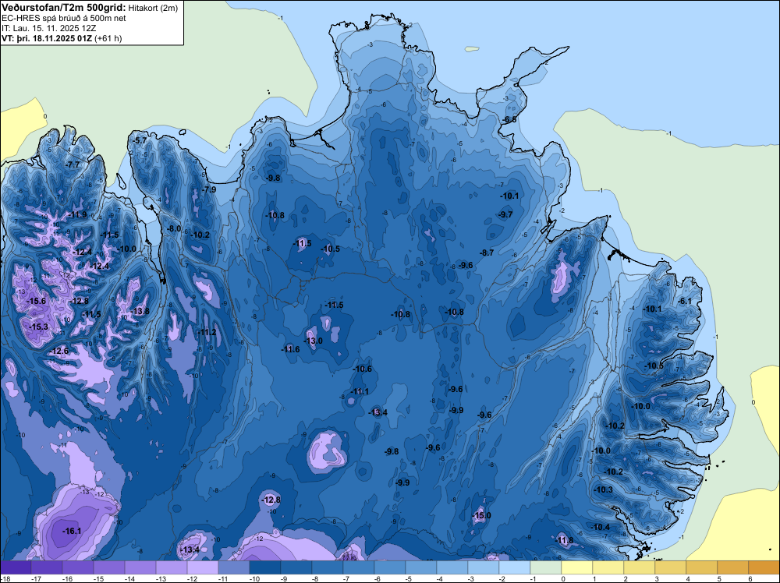
Task: Click the -15.6 temperature value
Action: point(37,301)
